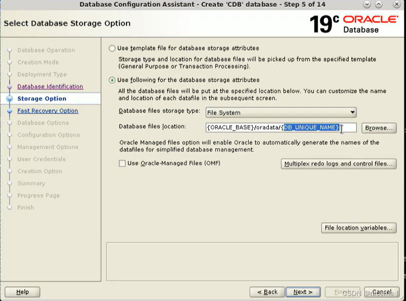The width and height of the screenshot is (406, 301).
Task: Open File location variables dialog
Action: [x=358, y=228]
